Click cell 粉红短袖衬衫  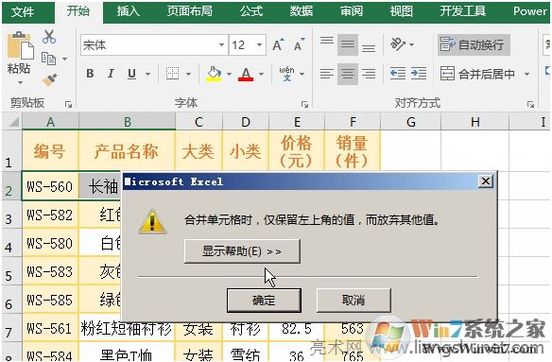(x=127, y=329)
